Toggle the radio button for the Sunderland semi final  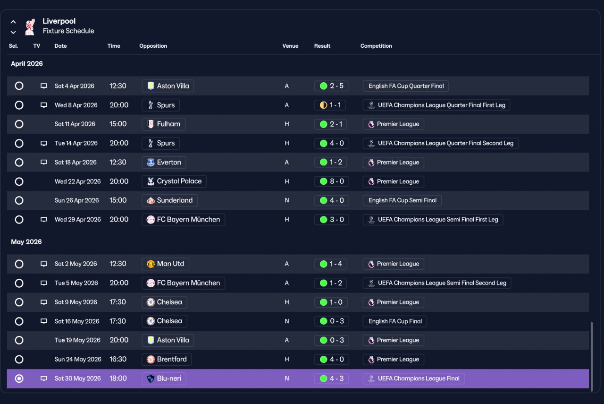coord(19,200)
